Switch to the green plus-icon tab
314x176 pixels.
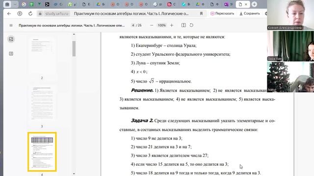point(31,4)
